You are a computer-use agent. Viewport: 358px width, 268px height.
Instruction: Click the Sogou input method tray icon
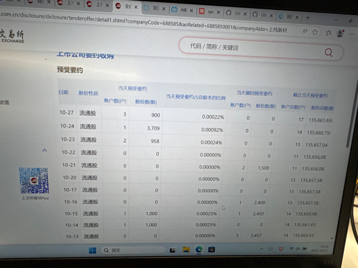tap(281, 249)
